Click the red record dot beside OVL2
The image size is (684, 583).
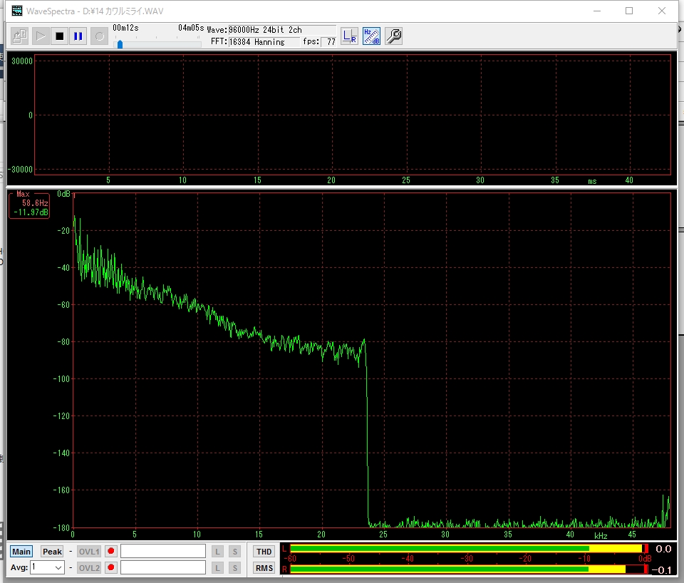[111, 567]
